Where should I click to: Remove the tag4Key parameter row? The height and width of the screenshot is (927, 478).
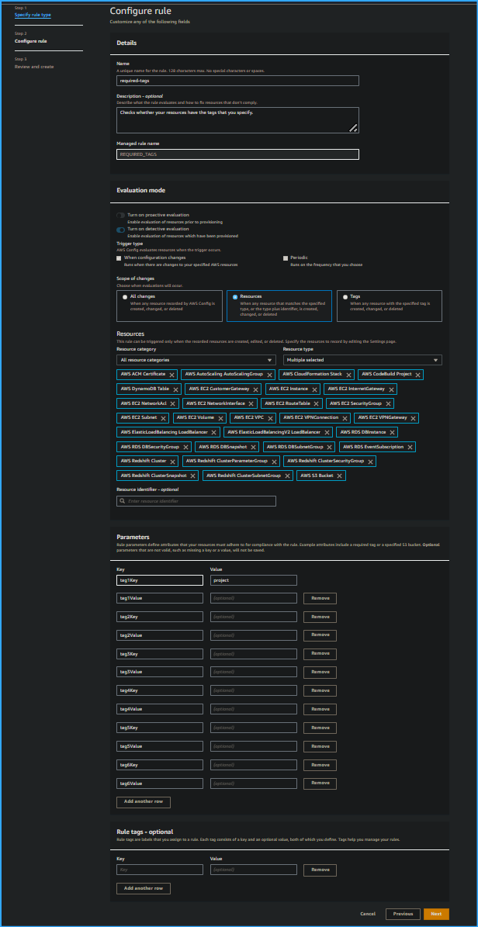[320, 690]
